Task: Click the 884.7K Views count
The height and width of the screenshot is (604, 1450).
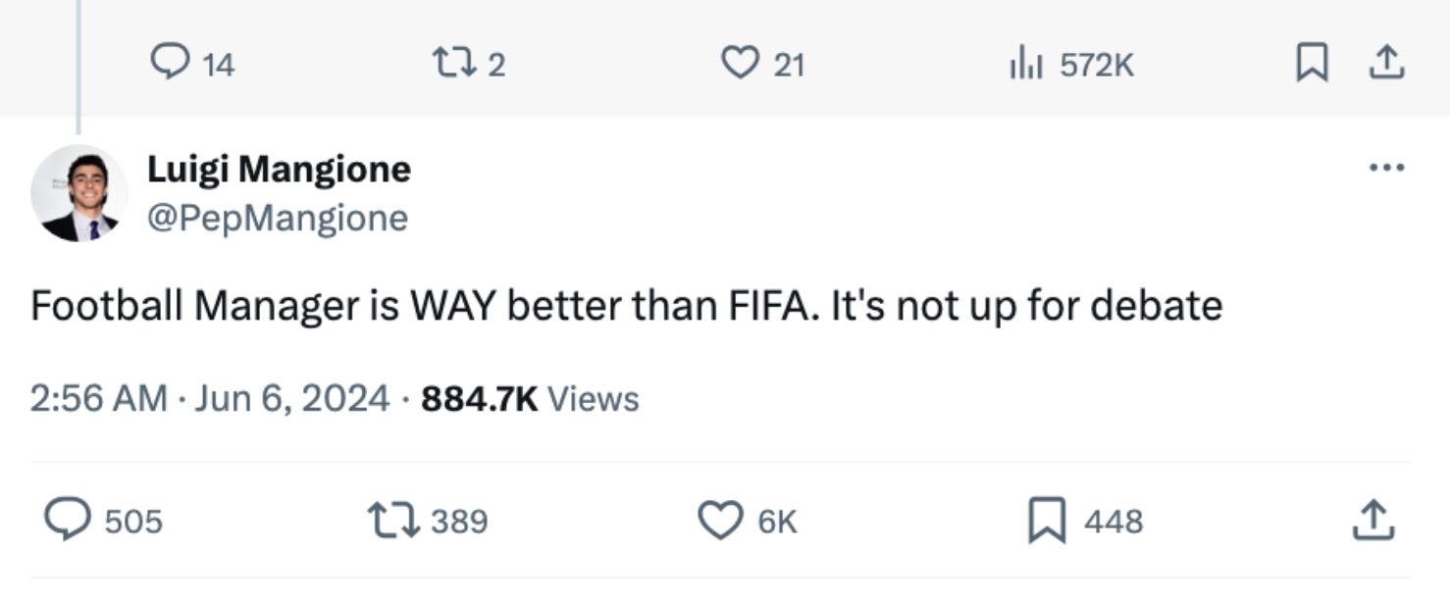Action: point(530,399)
